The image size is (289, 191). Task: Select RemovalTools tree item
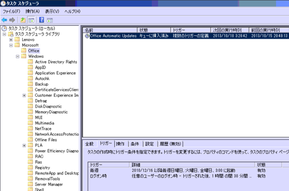47,179
